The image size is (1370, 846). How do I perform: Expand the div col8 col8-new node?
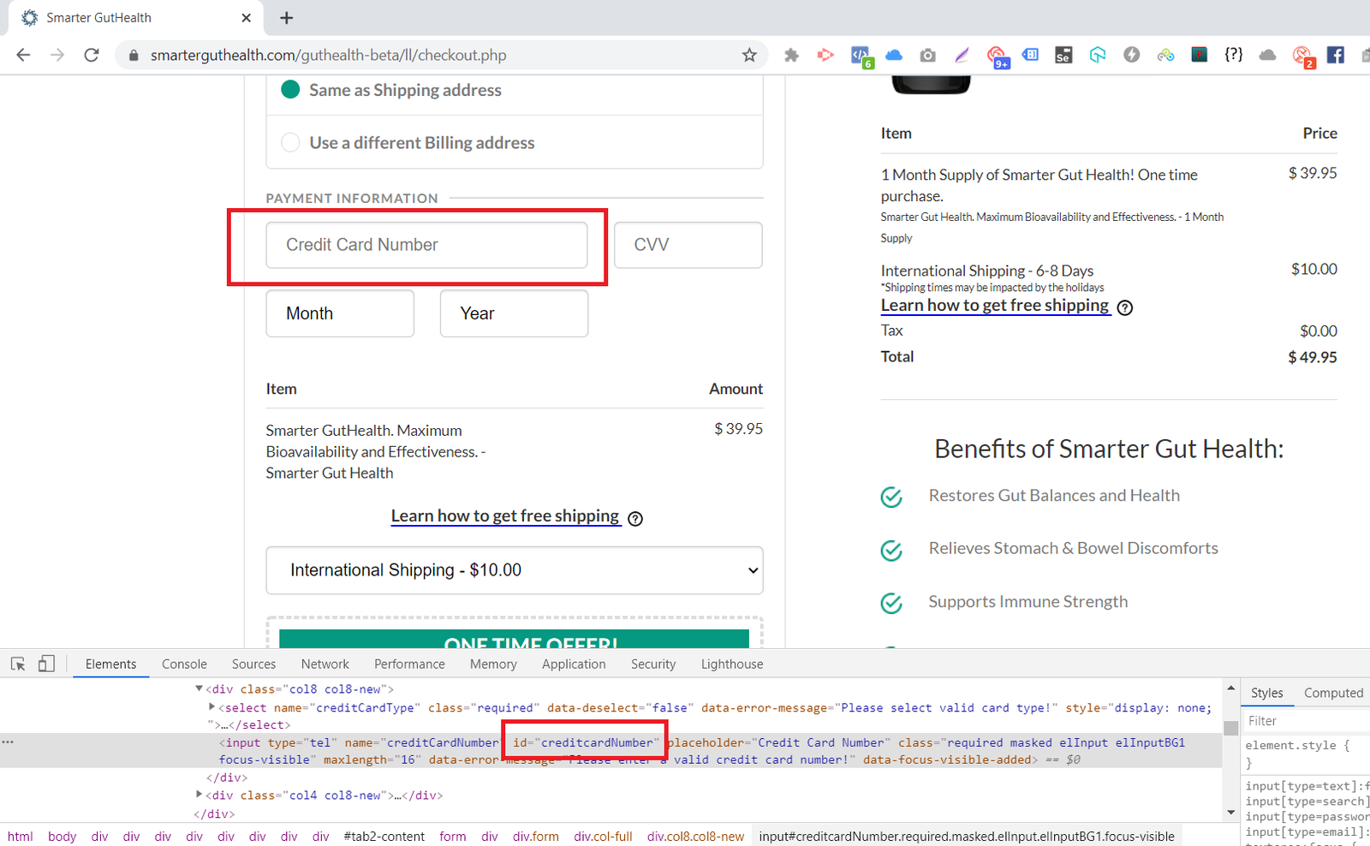[199, 688]
